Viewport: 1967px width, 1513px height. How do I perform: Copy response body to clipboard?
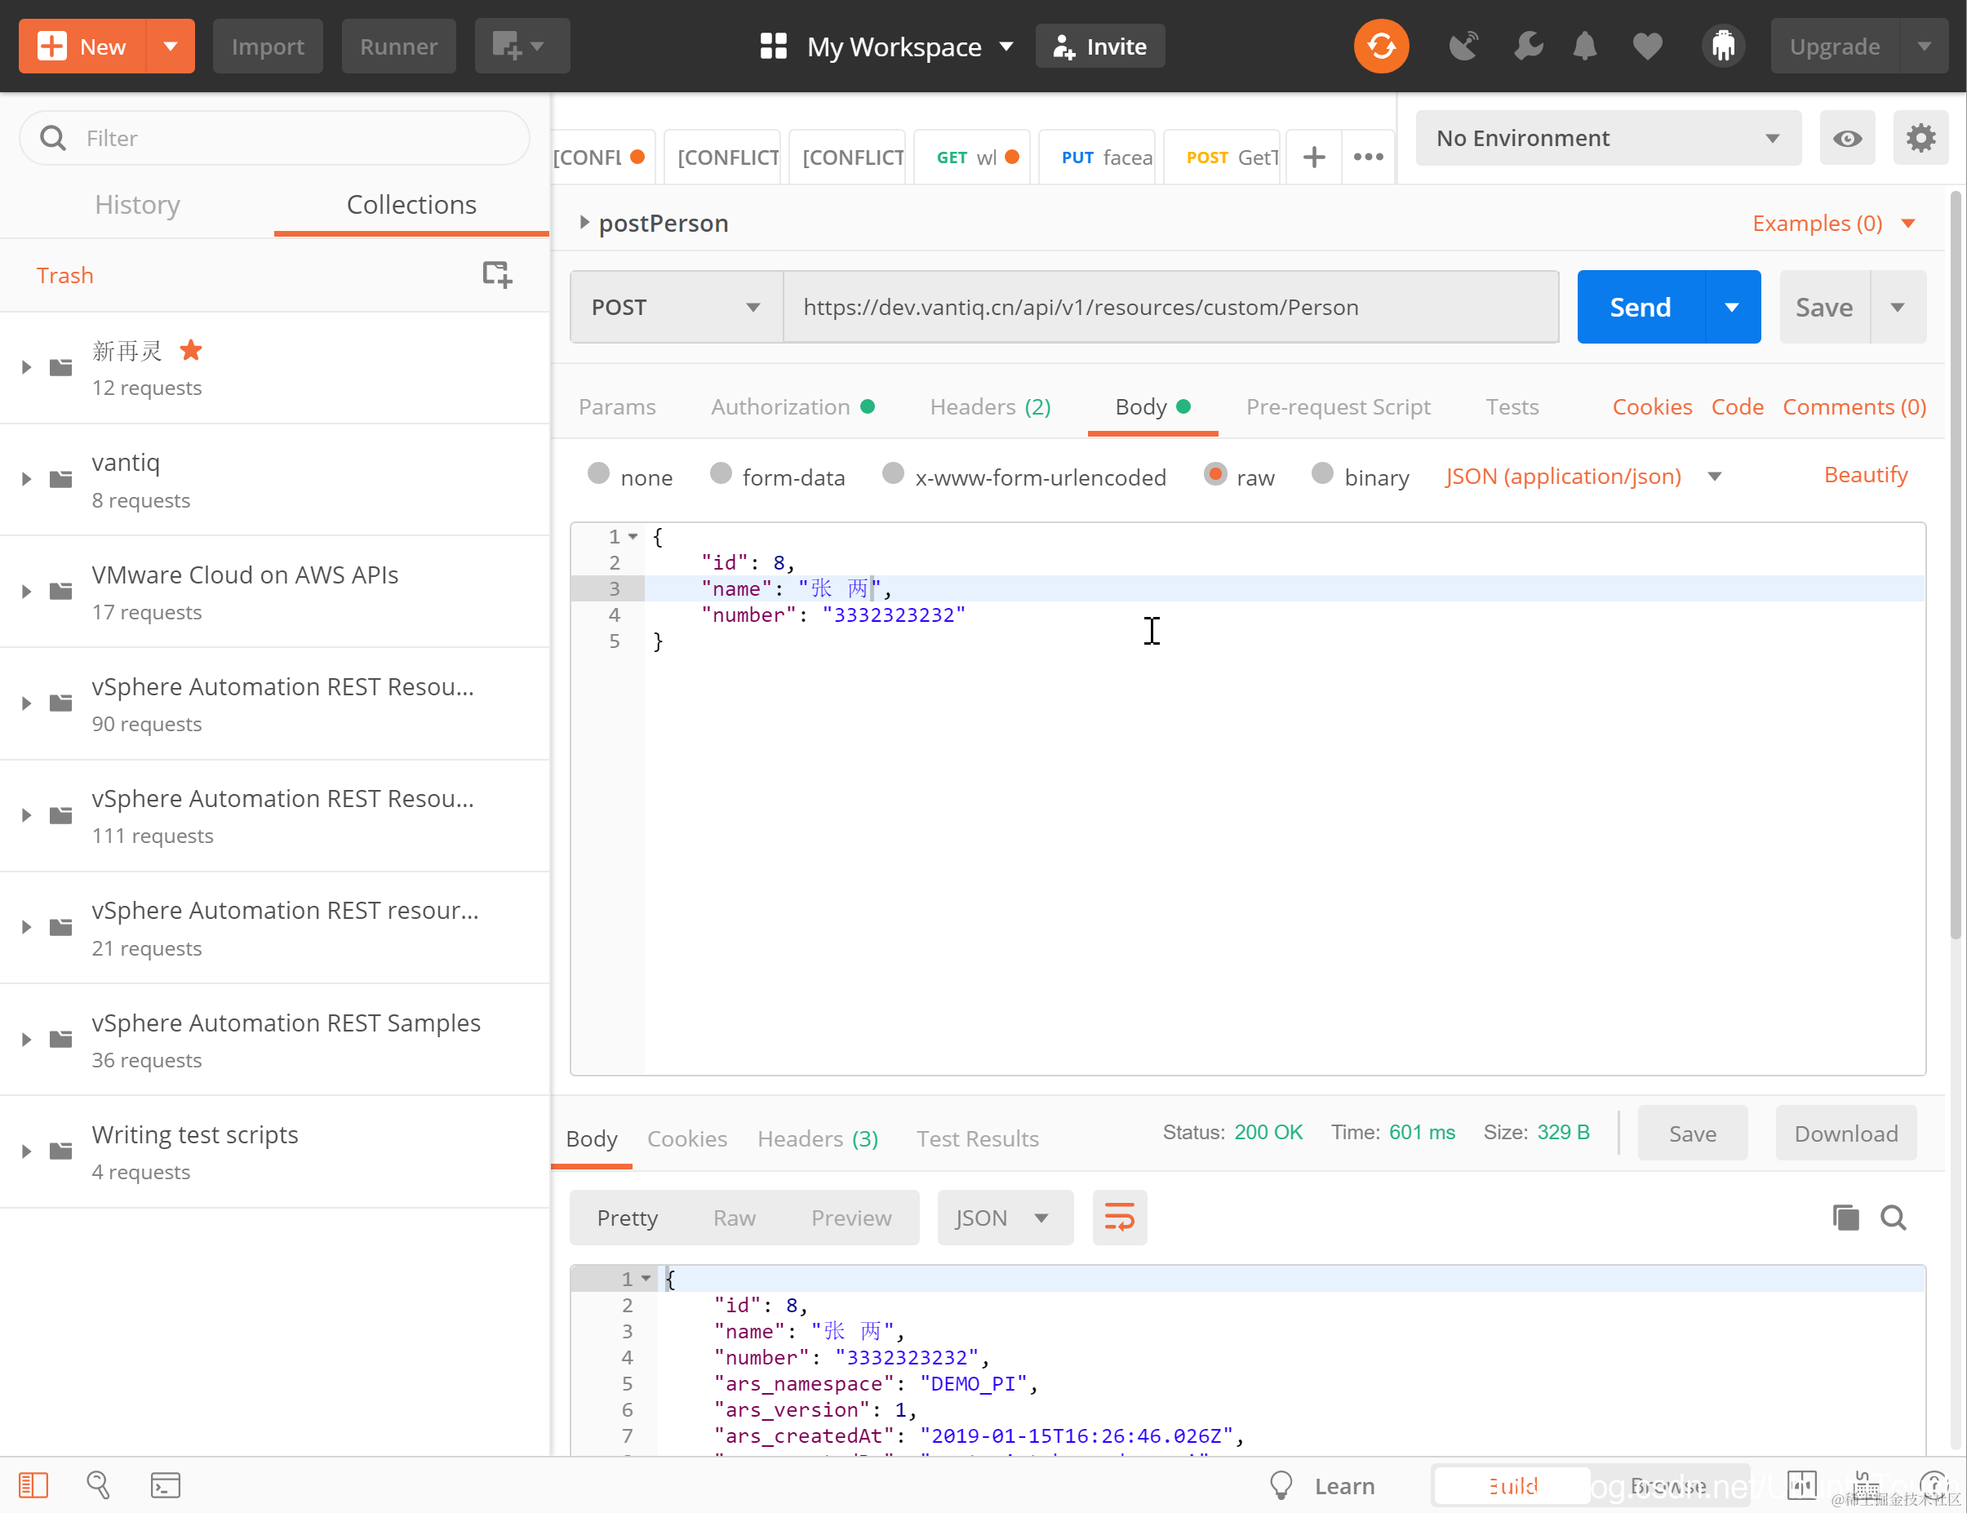[x=1845, y=1218]
